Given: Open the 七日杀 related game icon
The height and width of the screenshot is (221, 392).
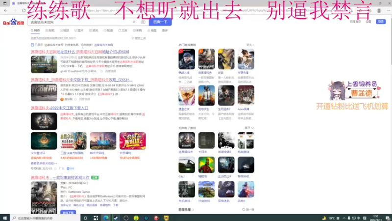Looking at the screenshot, I should [206, 140].
